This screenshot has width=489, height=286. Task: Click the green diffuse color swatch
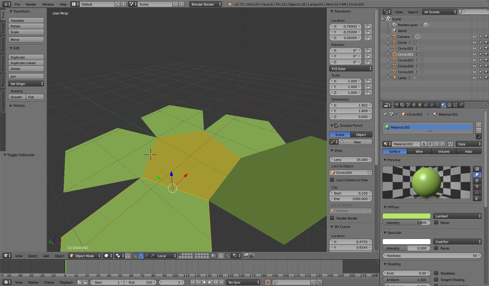(406, 216)
